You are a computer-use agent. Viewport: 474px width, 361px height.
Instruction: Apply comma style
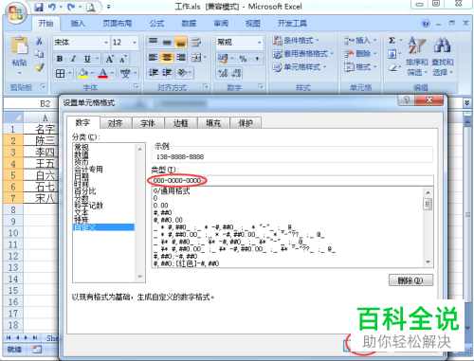click(x=257, y=59)
